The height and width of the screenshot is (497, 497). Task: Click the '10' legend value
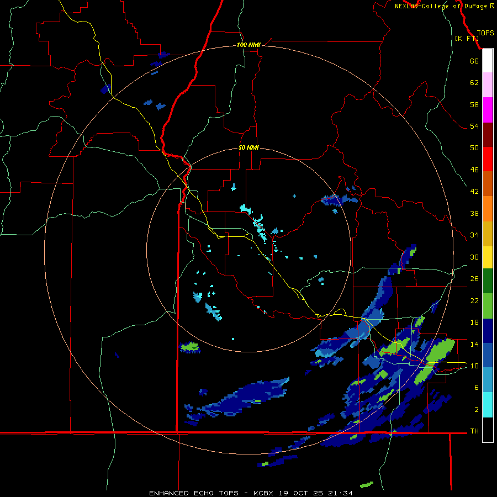[474, 366]
